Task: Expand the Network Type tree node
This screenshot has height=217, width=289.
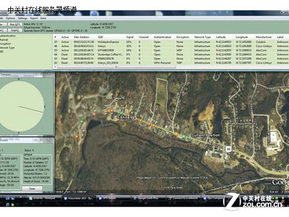Action: [7, 47]
